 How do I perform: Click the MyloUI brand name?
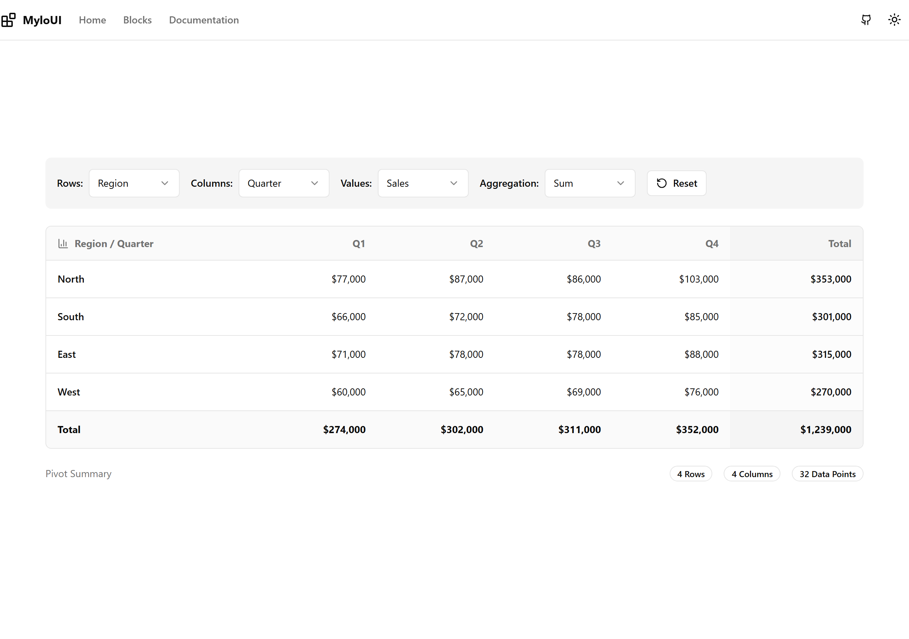coord(42,20)
